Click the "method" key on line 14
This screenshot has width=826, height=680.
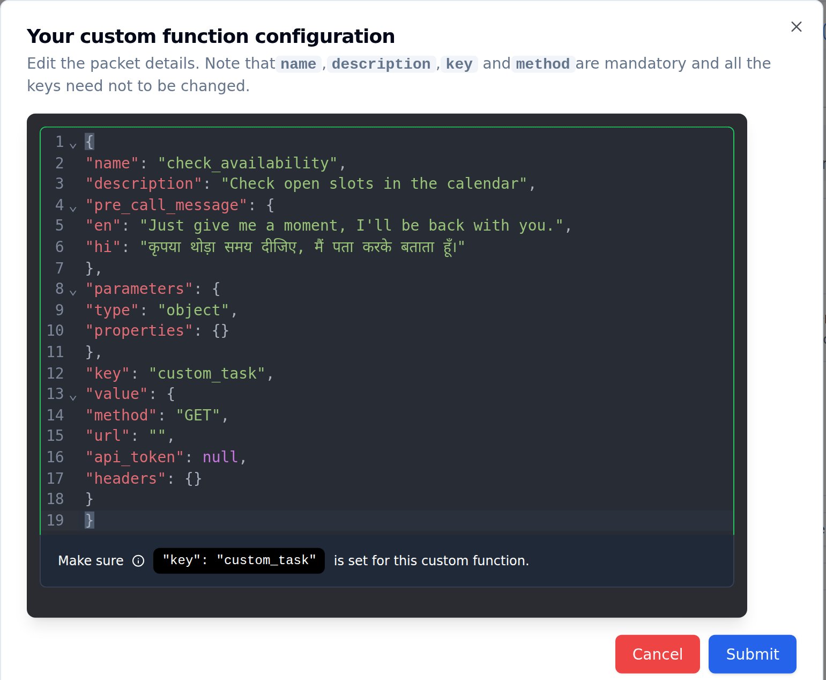pyautogui.click(x=121, y=415)
